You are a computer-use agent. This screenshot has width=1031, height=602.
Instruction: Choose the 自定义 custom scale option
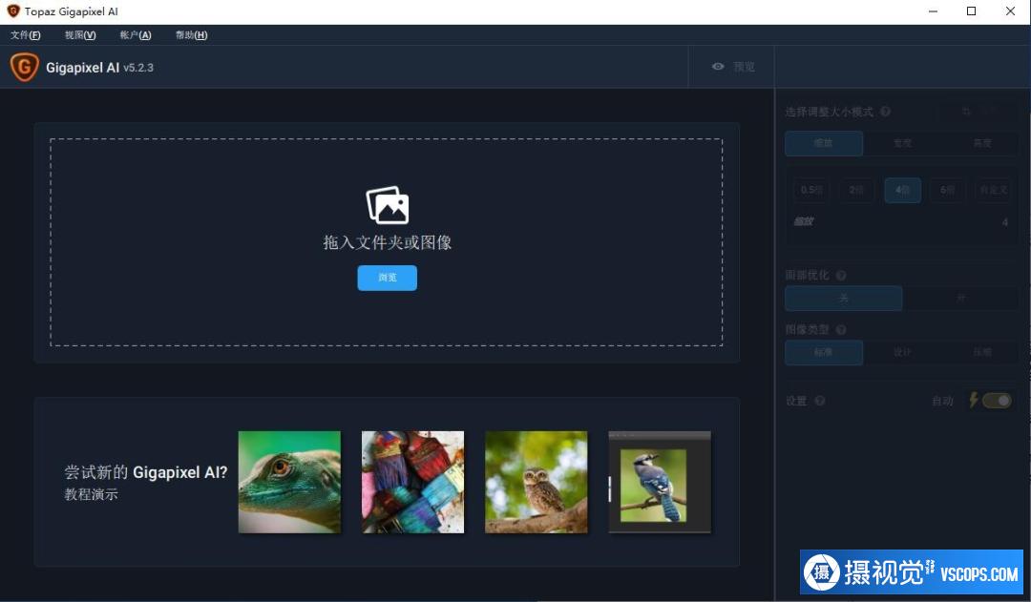pos(994,190)
